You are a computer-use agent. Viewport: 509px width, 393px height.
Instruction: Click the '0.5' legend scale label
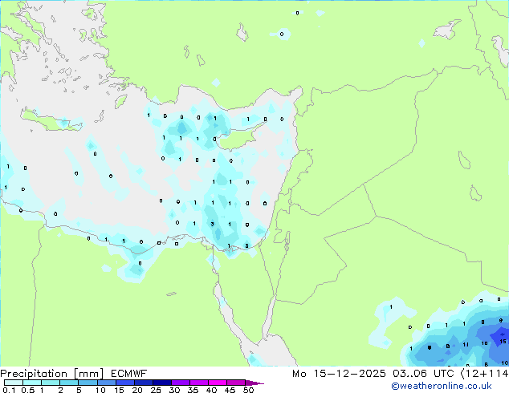(x=28, y=390)
